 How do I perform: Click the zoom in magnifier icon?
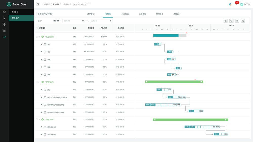pos(225,21)
